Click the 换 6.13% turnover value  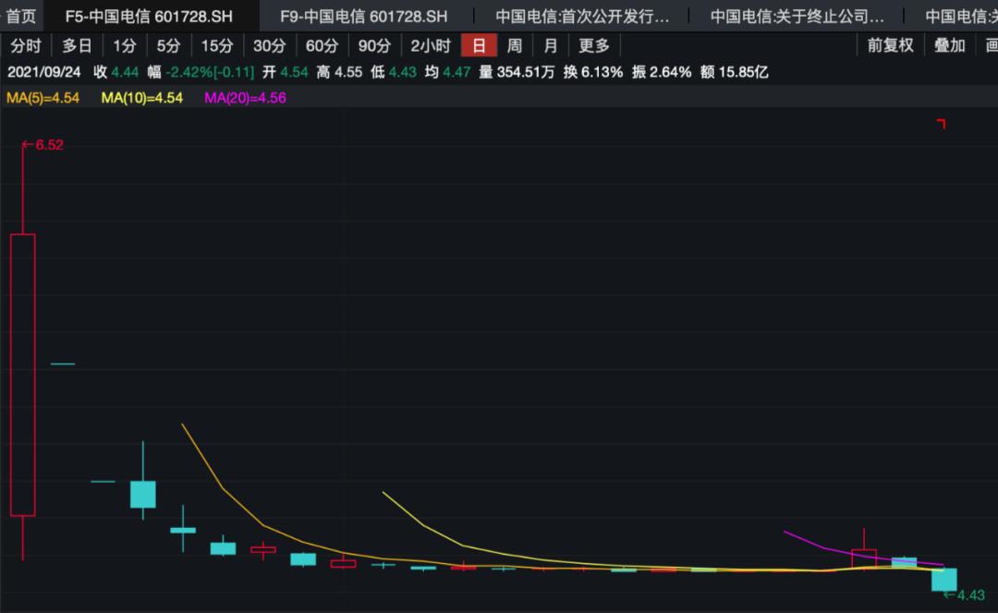592,72
